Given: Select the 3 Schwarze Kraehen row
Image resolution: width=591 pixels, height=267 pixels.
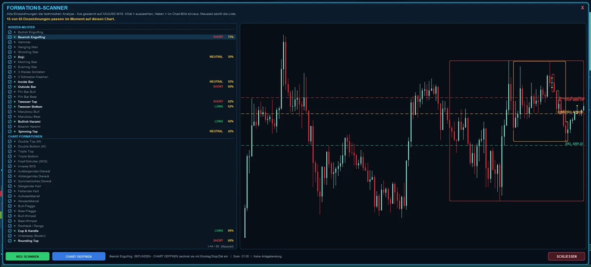Looking at the screenshot, I should coord(121,77).
